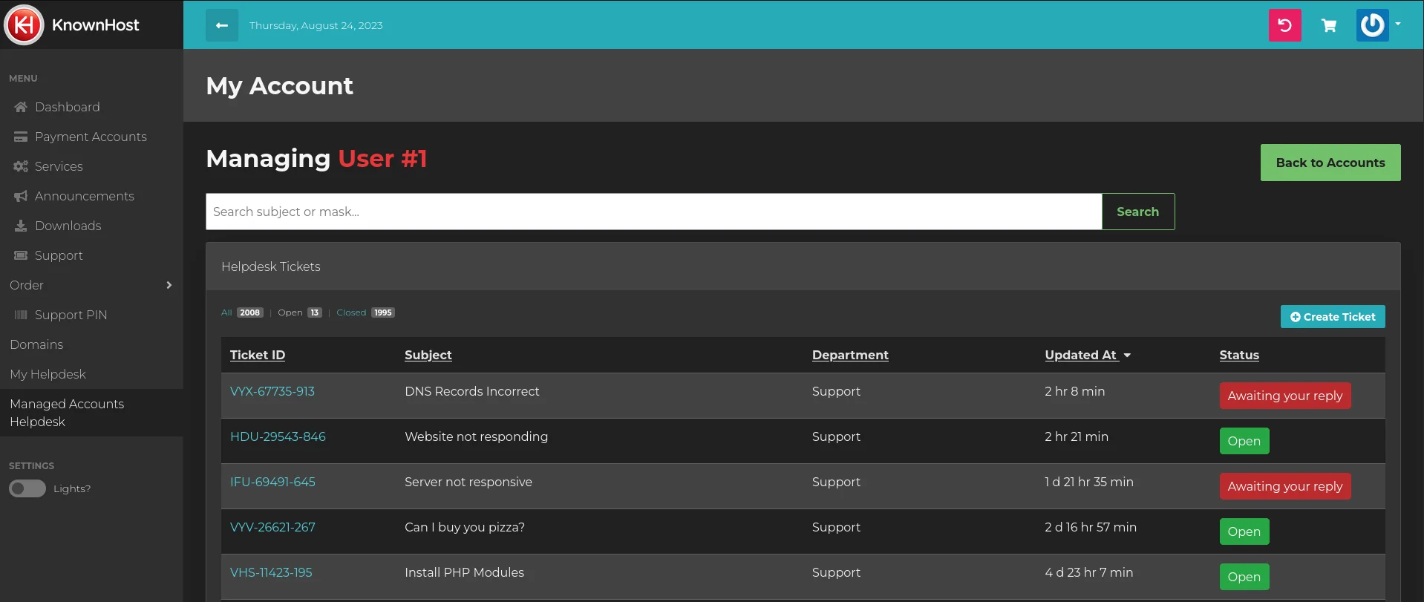Click the Create Ticket button
1424x602 pixels.
(x=1332, y=317)
